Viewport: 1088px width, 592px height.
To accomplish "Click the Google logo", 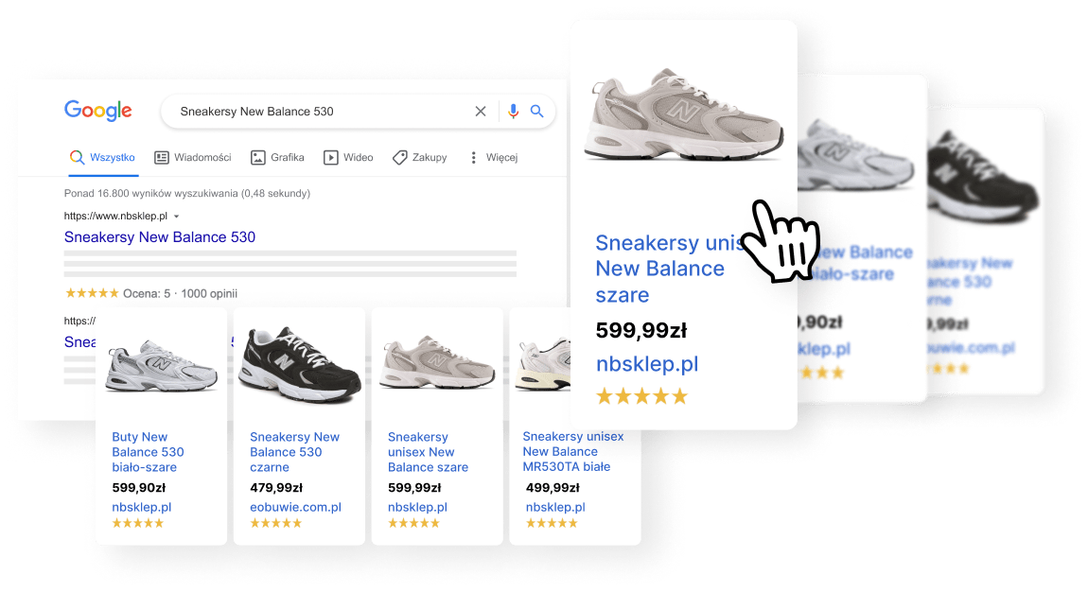I will (x=97, y=111).
